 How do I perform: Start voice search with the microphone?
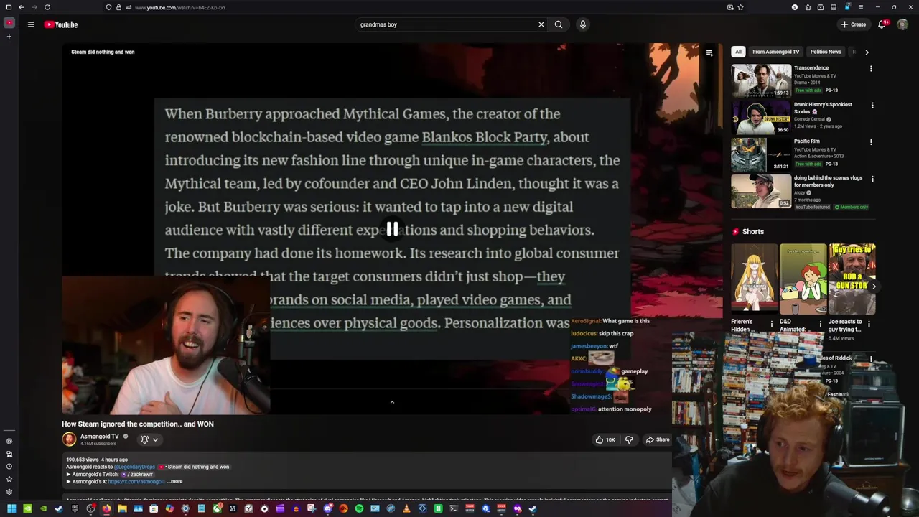coord(582,24)
